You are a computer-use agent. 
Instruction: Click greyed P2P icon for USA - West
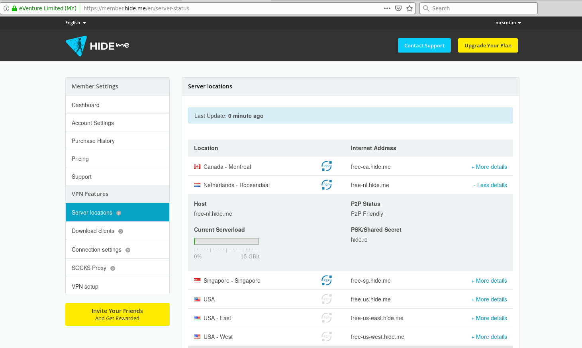327,336
